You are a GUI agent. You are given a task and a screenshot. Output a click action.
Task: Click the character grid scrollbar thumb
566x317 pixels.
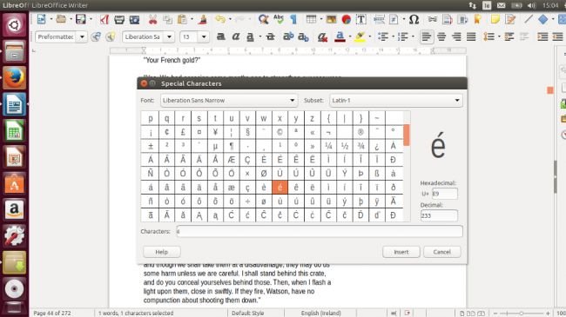(407, 135)
